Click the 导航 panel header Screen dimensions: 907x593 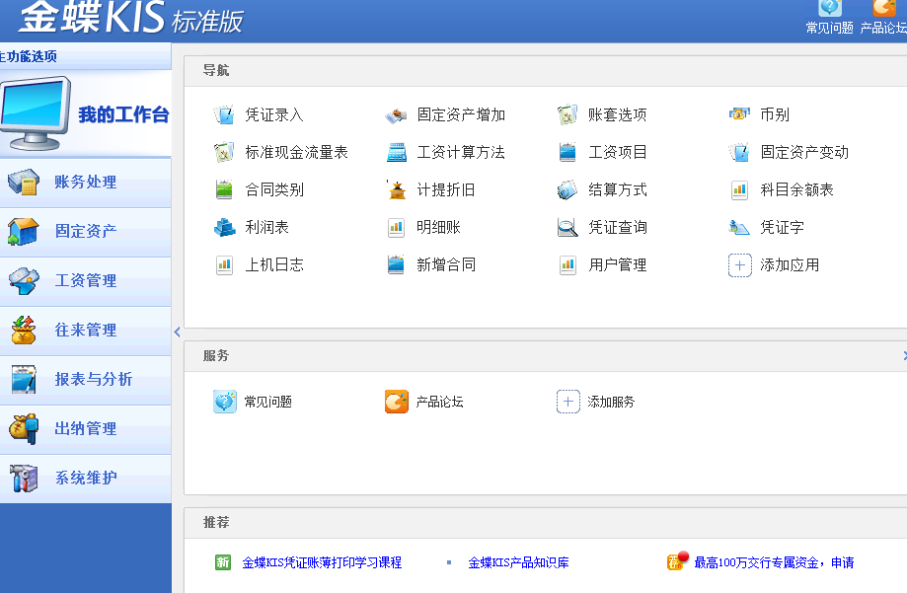pos(546,71)
